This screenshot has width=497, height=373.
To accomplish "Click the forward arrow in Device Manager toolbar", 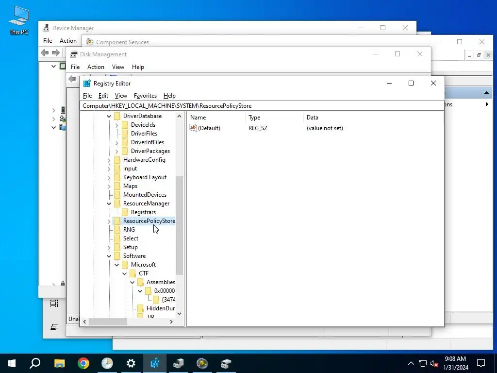I will click(x=56, y=52).
